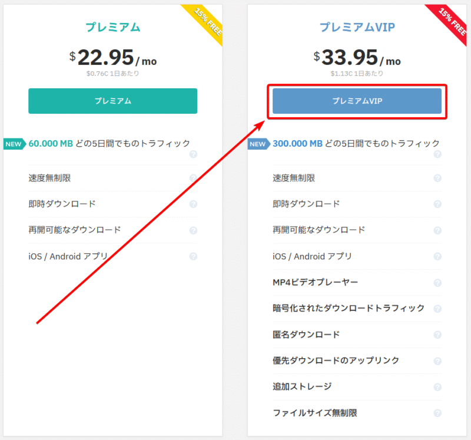Click help icon for Premium 再開可能なダウンロード

193,230
